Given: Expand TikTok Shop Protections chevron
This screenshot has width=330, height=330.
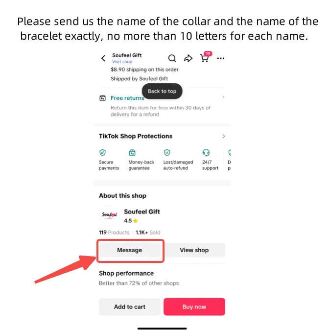Looking at the screenshot, I should pos(223,136).
